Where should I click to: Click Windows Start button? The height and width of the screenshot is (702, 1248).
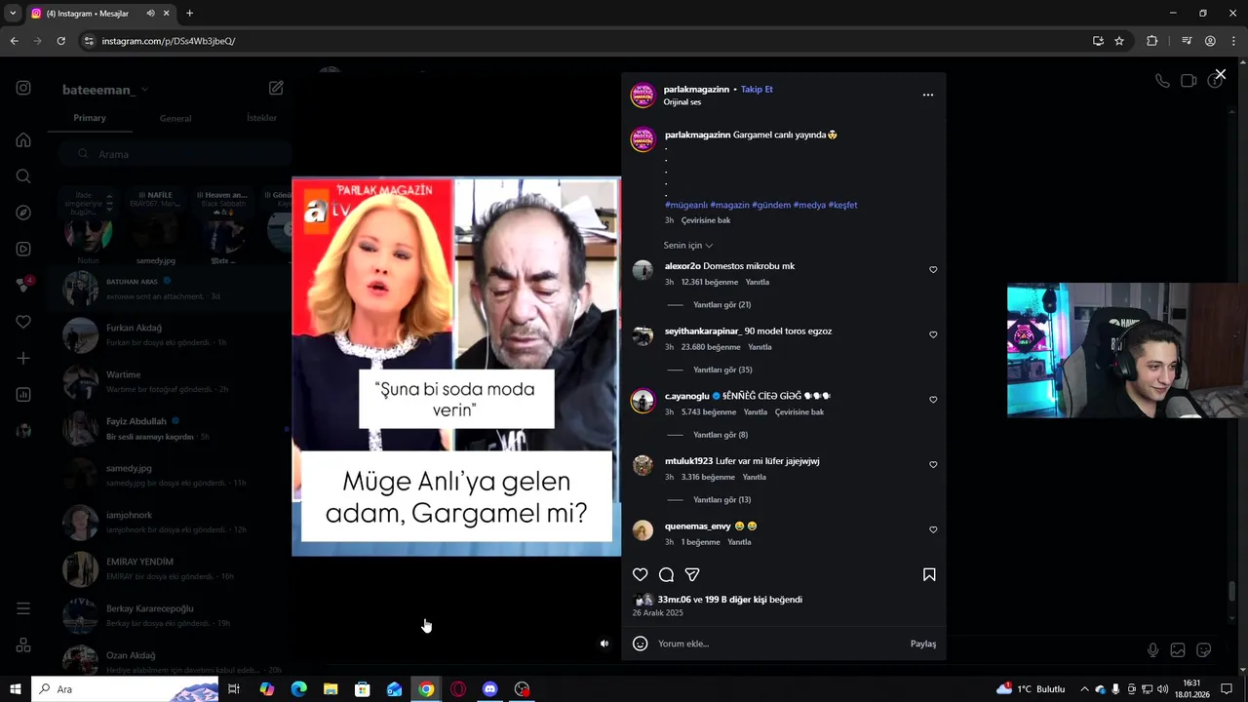(x=15, y=689)
